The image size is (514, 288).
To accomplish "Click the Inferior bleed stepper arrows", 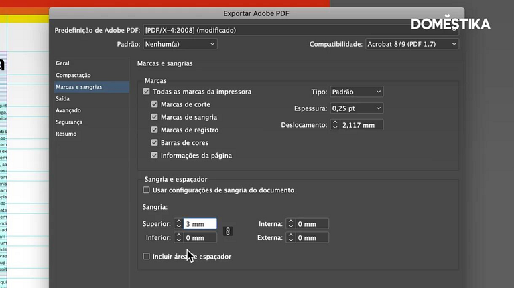I will pos(179,237).
